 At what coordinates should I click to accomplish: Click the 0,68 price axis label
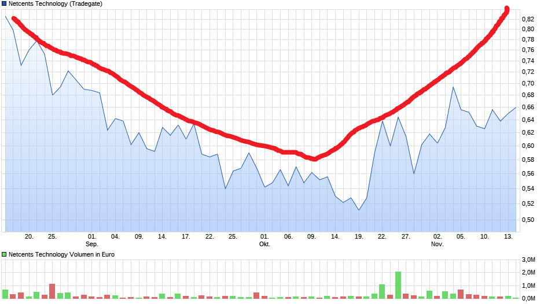pos(528,95)
